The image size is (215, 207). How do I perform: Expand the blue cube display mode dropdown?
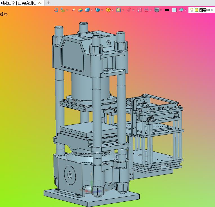[91, 10]
